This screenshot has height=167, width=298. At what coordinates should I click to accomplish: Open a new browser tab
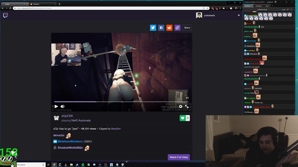(60, 4)
